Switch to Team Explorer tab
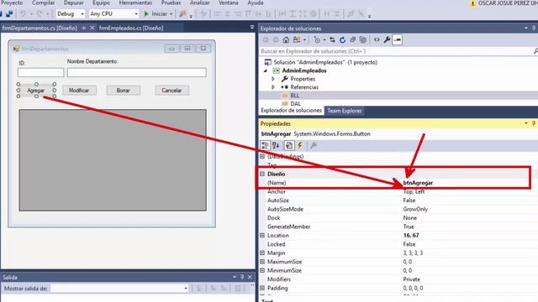Viewport: 538px width, 302px height. coord(345,111)
